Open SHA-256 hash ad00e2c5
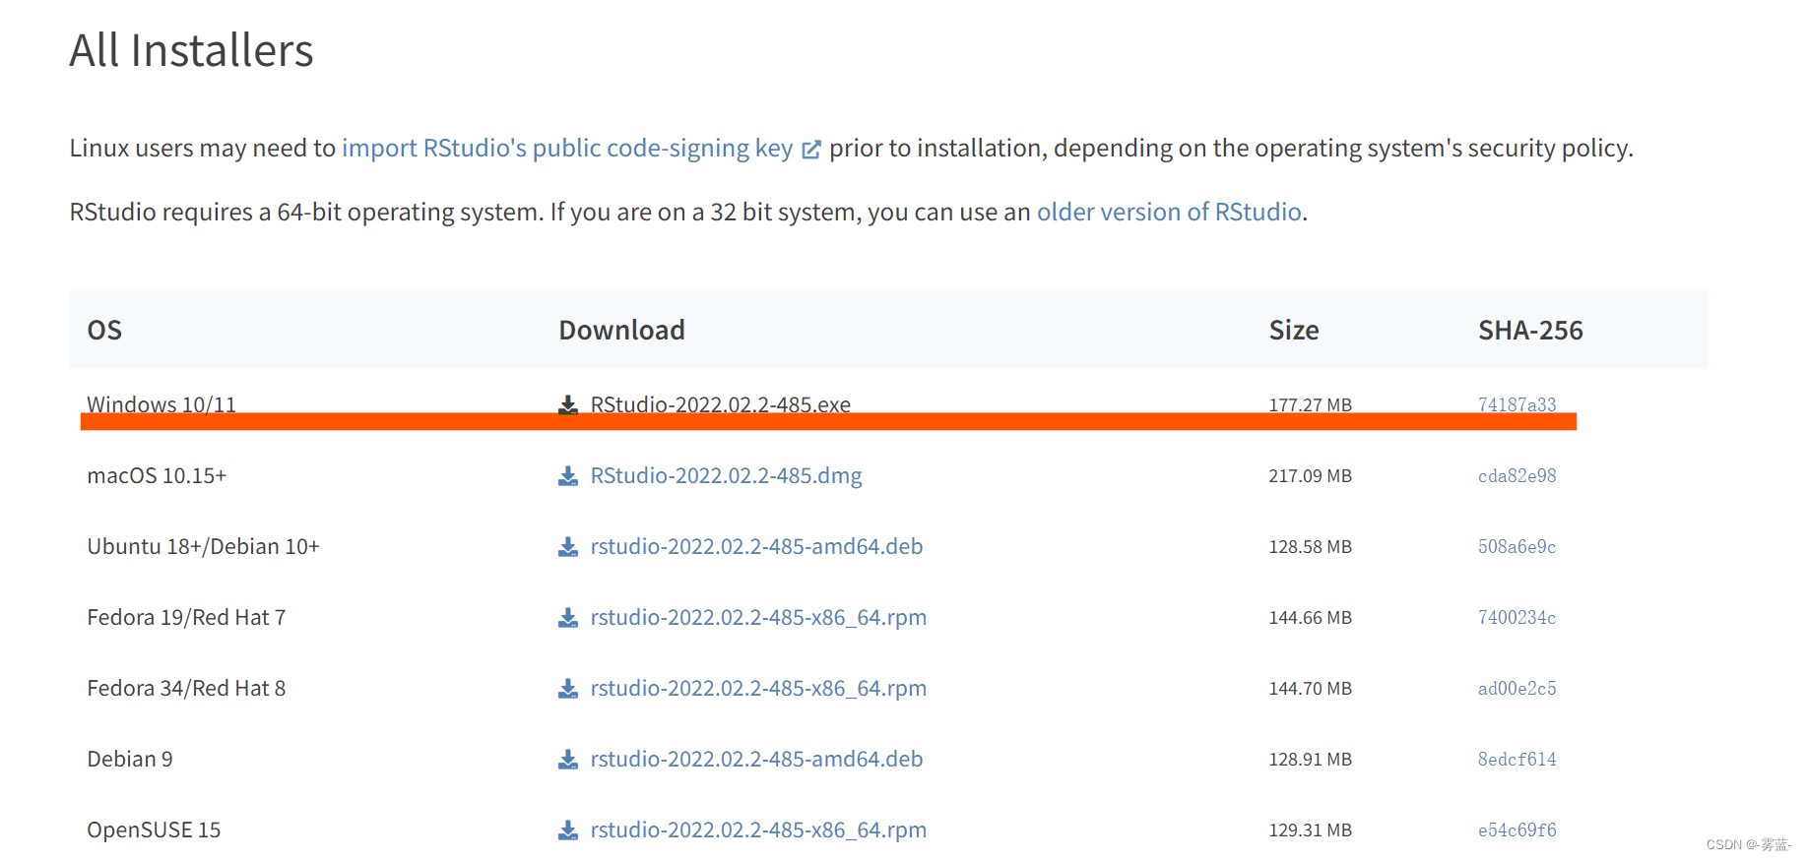Screen dimensions: 1806x860 [1516, 688]
